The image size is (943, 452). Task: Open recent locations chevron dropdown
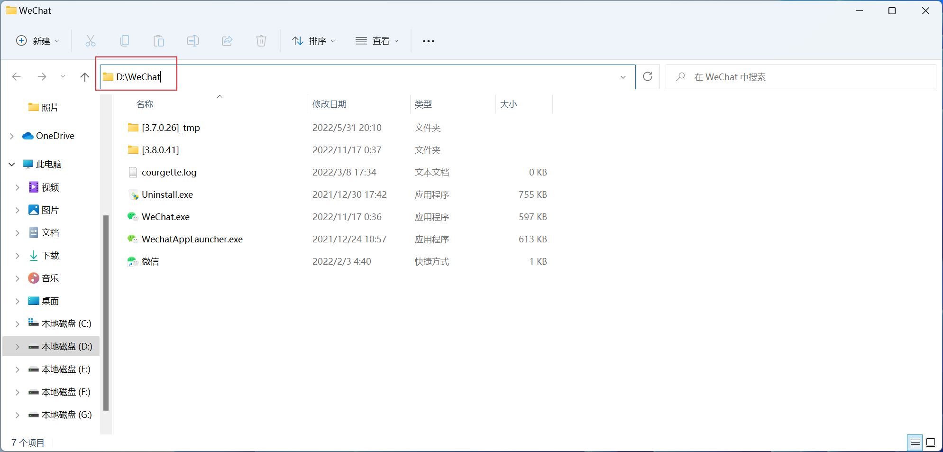pos(63,77)
